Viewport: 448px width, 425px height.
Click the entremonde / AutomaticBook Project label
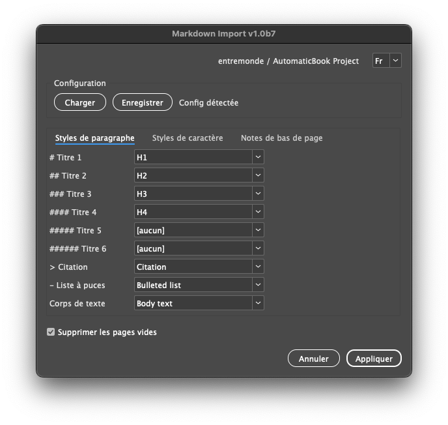(288, 61)
